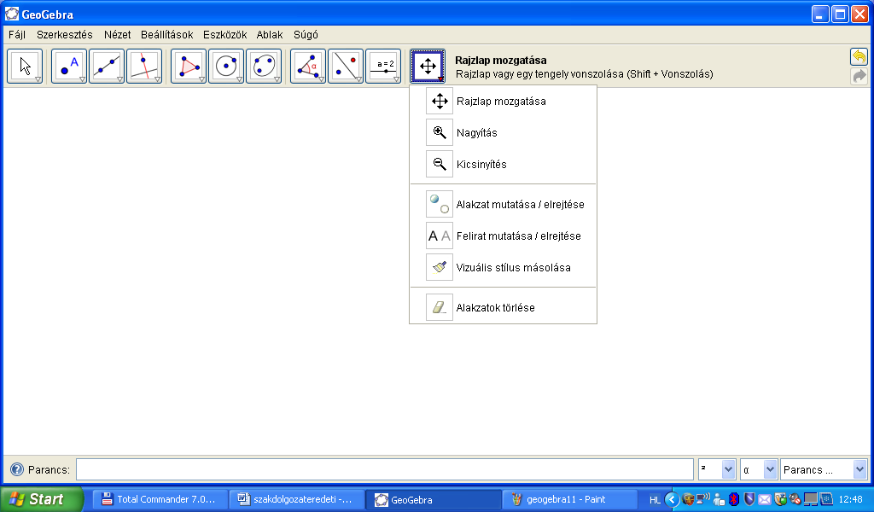The image size is (874, 512).
Task: Select the Angle tool
Action: pos(308,67)
